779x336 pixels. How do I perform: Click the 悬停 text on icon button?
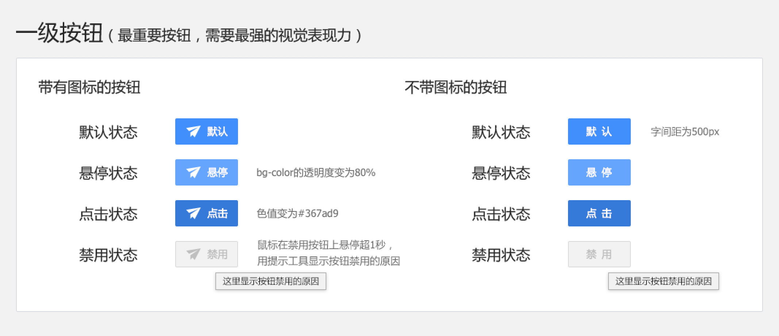tap(217, 172)
